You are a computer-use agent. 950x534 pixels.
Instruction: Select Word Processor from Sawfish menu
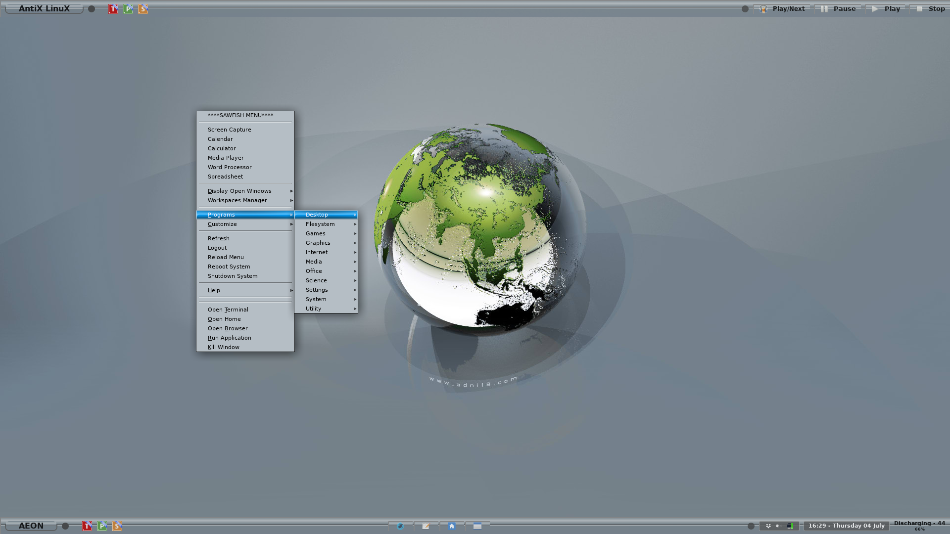(245, 167)
